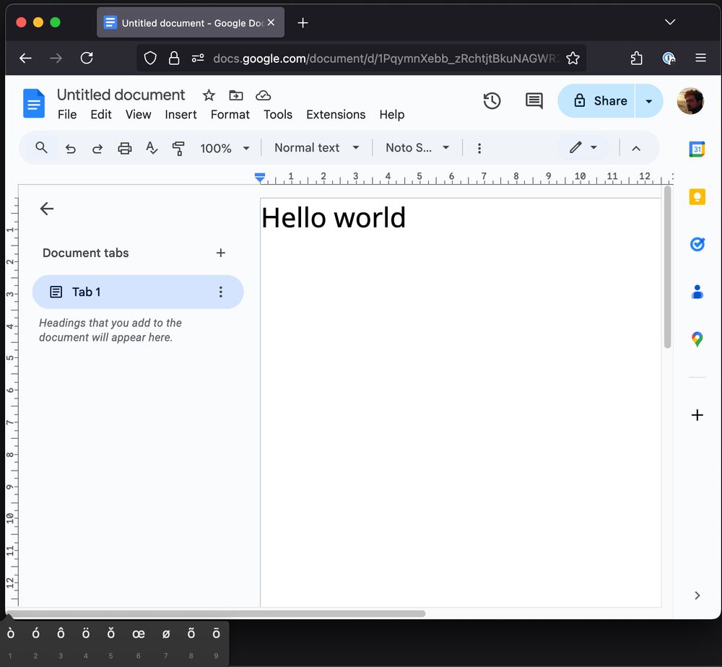The image size is (722, 667).
Task: Click the browser address bar URL
Action: pos(386,58)
